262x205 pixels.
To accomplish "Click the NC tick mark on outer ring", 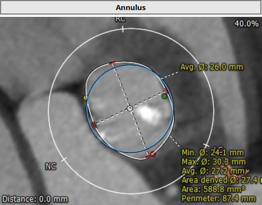I will (x=64, y=160).
